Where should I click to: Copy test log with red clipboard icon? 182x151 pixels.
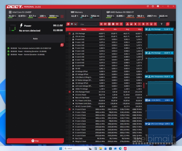pos(62,45)
